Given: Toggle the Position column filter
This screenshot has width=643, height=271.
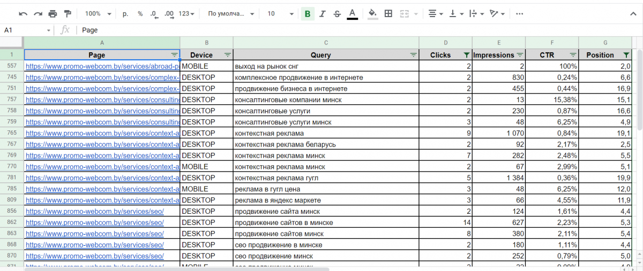Looking at the screenshot, I should pos(626,55).
